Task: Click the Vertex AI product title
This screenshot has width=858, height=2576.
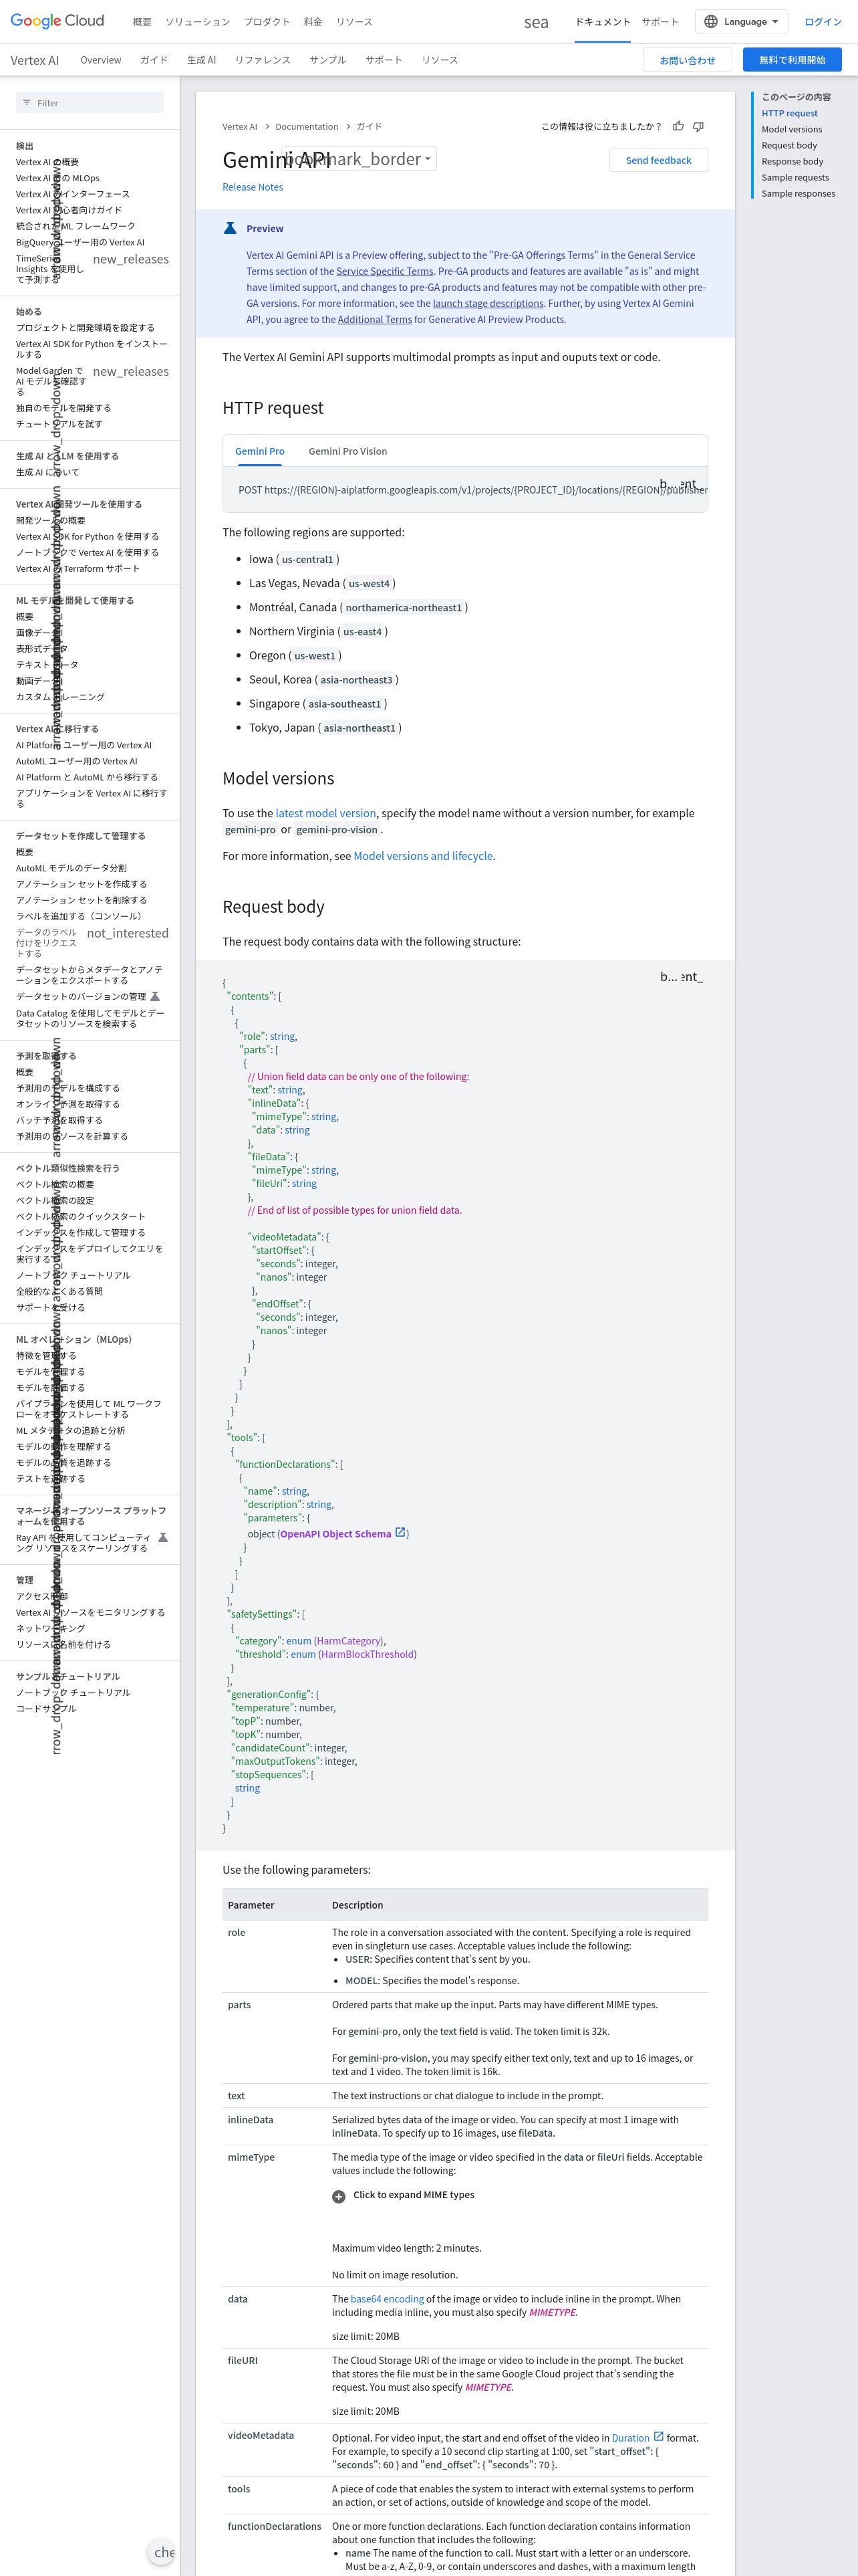Action: point(34,60)
